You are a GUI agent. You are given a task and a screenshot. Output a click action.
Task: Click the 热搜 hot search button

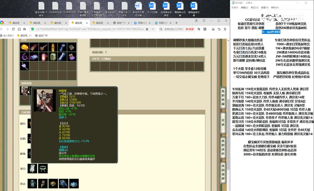(190, 29)
